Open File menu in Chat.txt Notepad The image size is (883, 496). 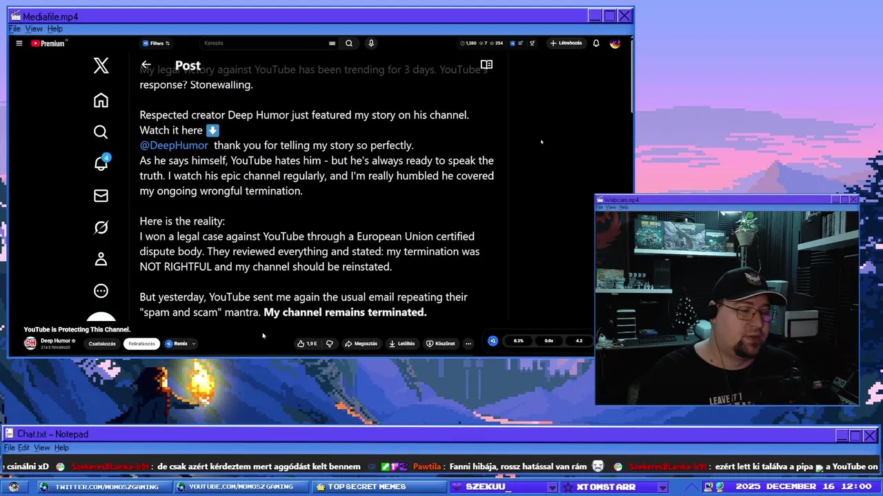10,448
